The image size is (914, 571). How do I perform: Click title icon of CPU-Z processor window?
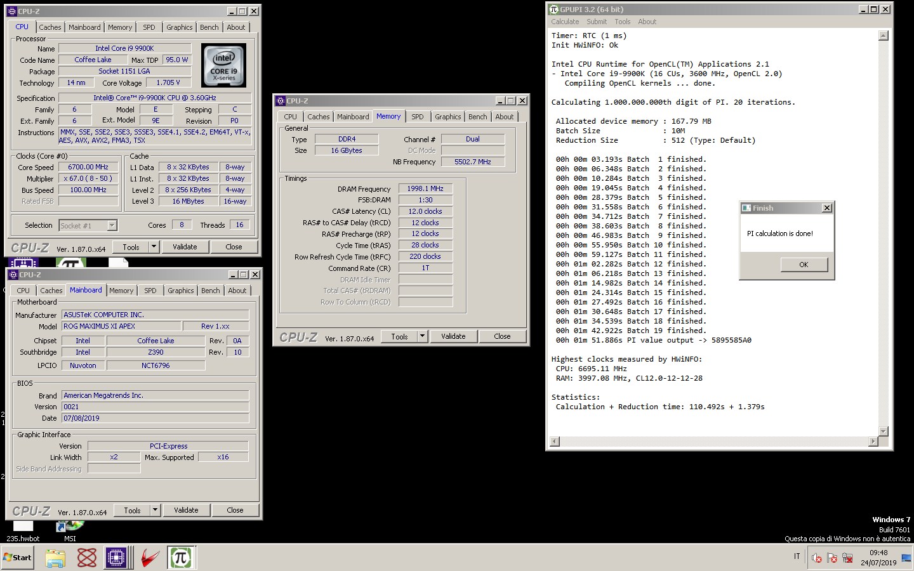(12, 11)
